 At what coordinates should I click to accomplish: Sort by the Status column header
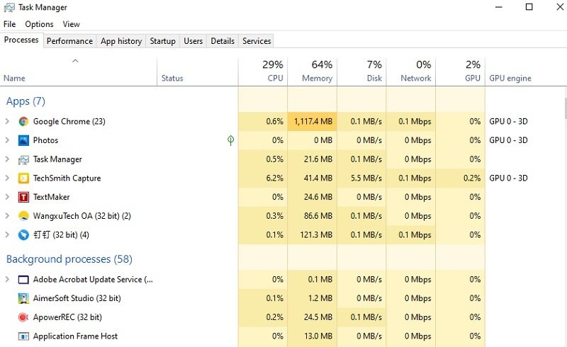[x=198, y=72]
